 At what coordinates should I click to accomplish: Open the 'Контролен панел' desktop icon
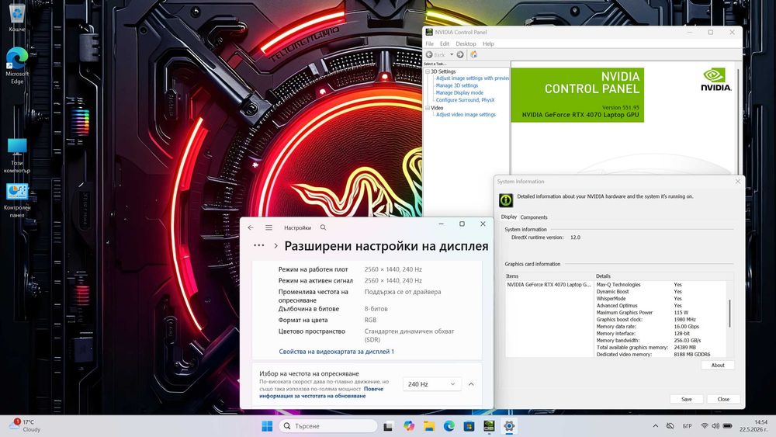pyautogui.click(x=17, y=200)
